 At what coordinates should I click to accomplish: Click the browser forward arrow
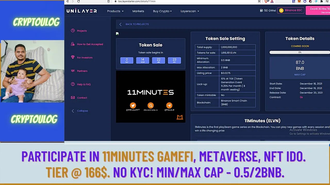[73, 2]
